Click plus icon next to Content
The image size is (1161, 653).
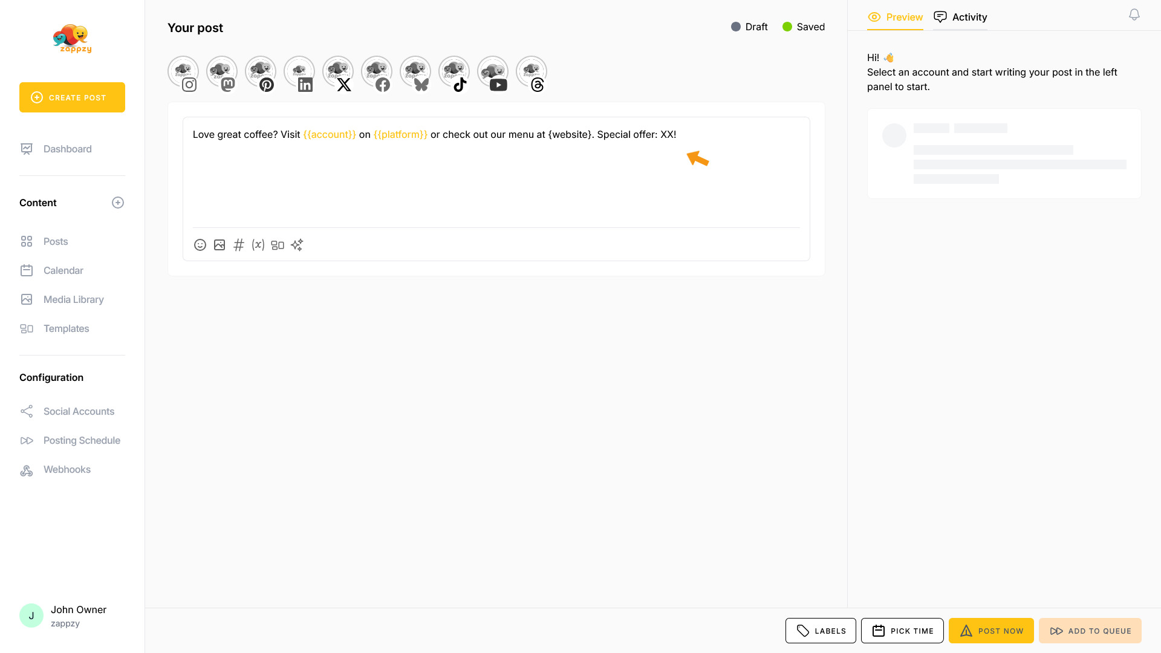click(x=118, y=203)
